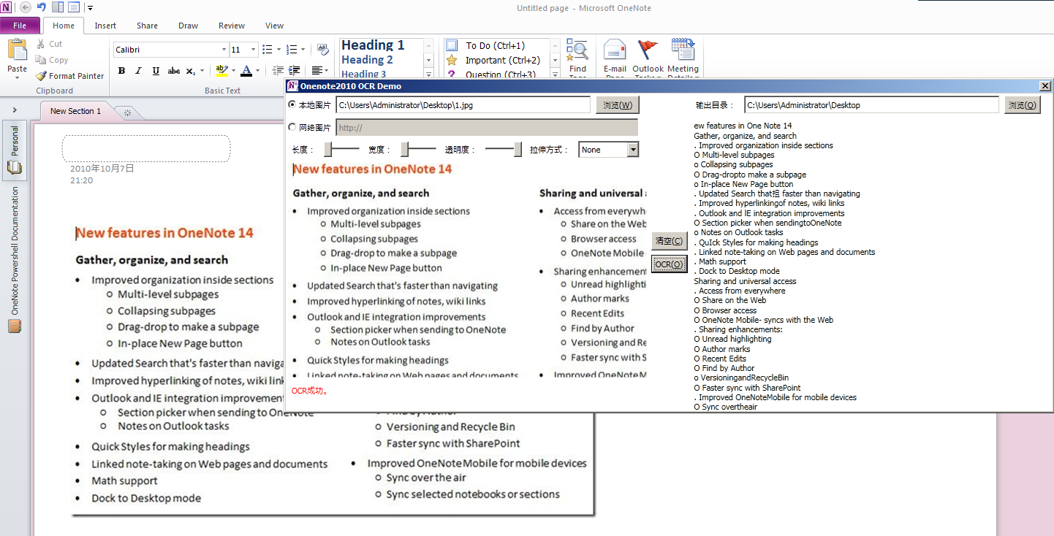Switch to the Insert ribbon tab
Screen dimensions: 1054x536
[x=105, y=26]
